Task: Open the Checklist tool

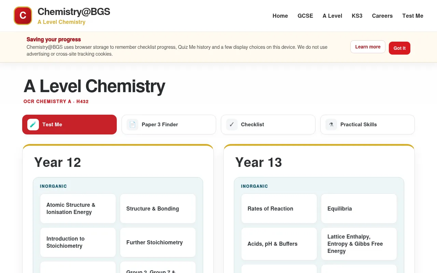Action: point(268,125)
